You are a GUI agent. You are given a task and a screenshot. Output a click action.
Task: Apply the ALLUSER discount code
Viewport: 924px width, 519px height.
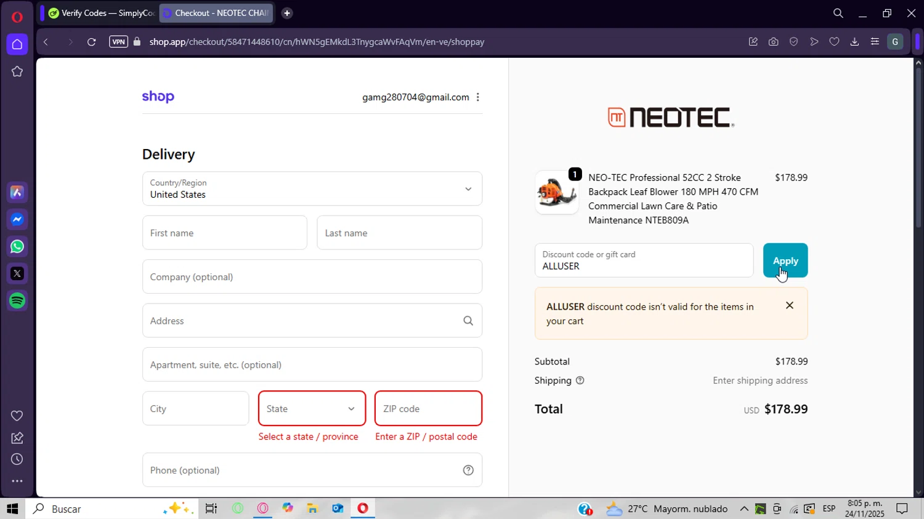[785, 260]
